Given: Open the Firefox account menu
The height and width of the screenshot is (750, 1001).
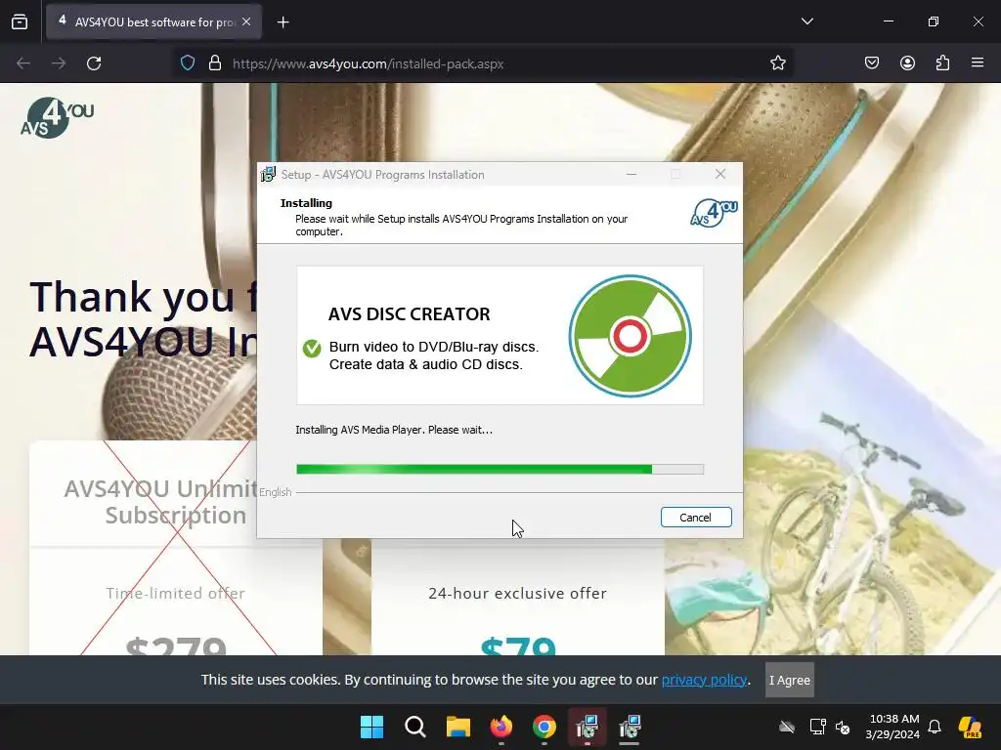Looking at the screenshot, I should (x=907, y=63).
